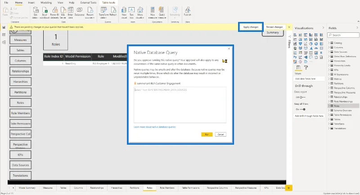Dismiss the pending changes warning bar
This screenshot has height=195, width=360.
pyautogui.click(x=289, y=27)
